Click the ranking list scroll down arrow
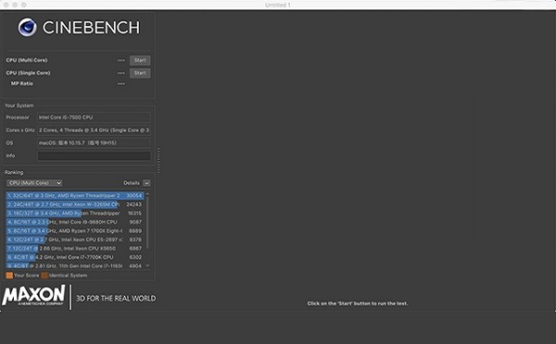This screenshot has height=344, width=556. (x=147, y=265)
